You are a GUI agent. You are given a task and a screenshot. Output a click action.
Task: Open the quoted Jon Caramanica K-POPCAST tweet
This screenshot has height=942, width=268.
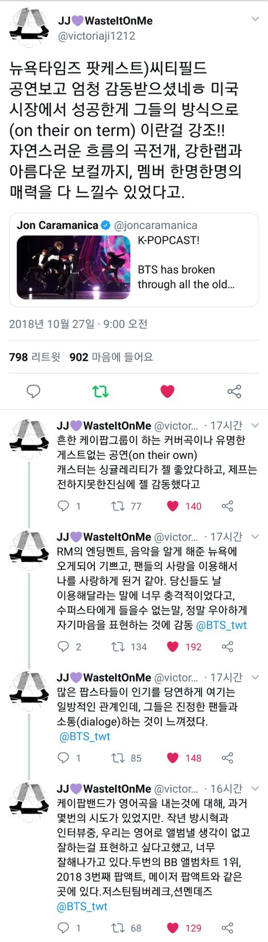click(x=134, y=260)
